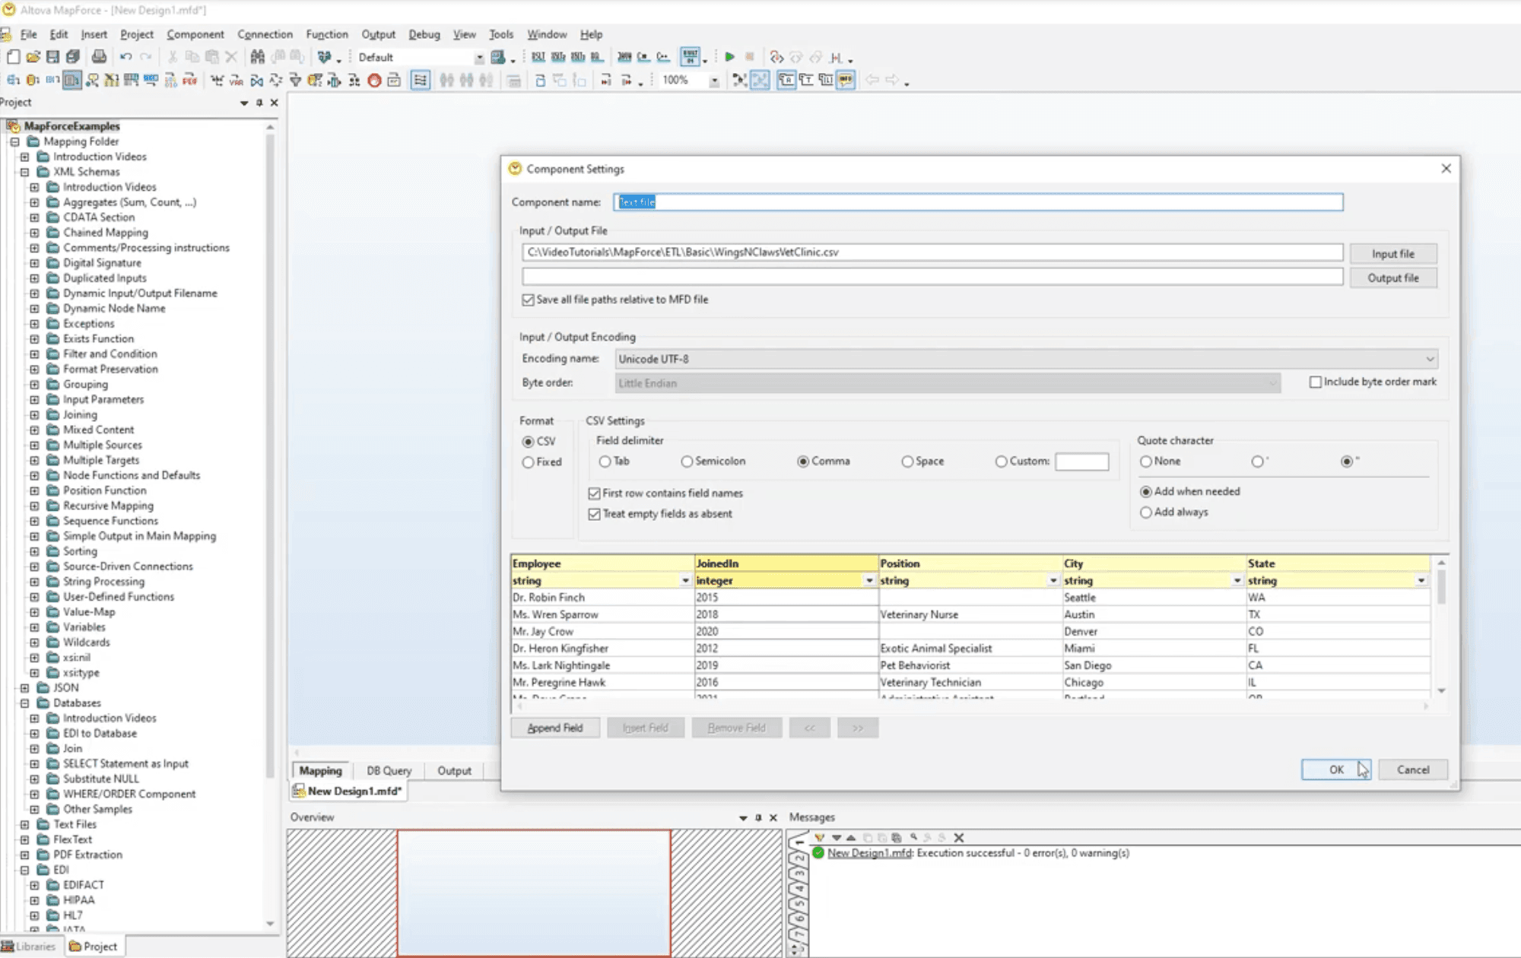Open the Default configuration dropdown
Screen dimensions: 1521x958
click(479, 58)
